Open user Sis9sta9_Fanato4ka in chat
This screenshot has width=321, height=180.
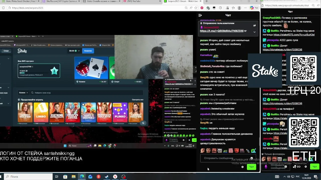(x=212, y=66)
